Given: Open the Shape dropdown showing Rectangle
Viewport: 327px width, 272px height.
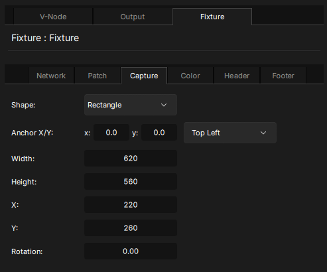Looking at the screenshot, I should tap(131, 105).
